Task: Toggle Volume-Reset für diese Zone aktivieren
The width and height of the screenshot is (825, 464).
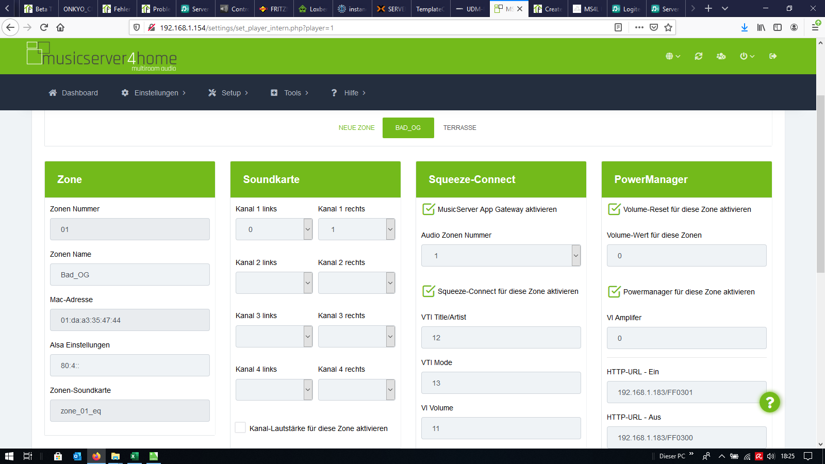Action: [614, 209]
